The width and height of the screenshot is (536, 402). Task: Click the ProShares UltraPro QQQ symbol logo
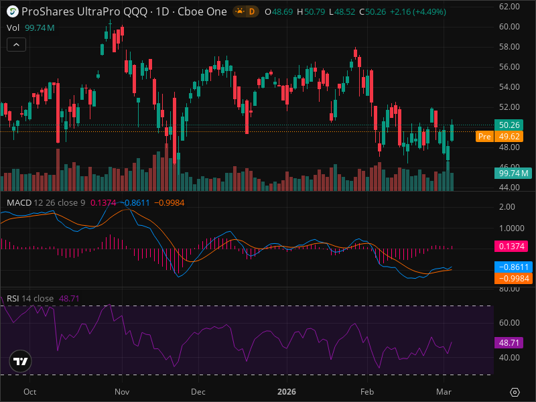[13, 11]
